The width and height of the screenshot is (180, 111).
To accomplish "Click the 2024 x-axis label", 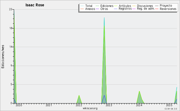I will pos(139,105).
